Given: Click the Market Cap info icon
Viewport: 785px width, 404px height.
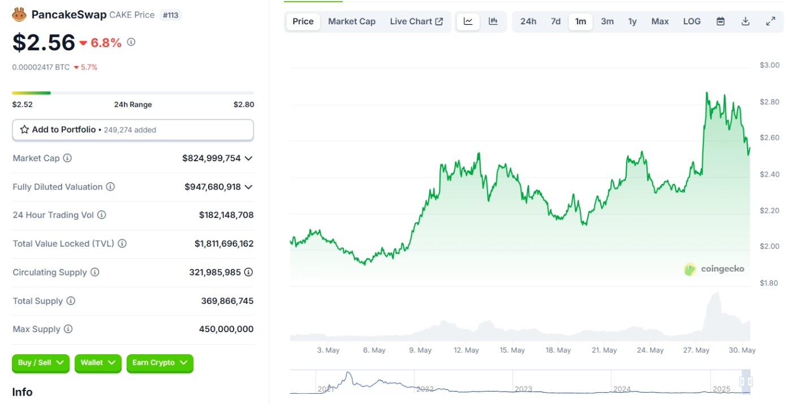Looking at the screenshot, I should coord(67,158).
